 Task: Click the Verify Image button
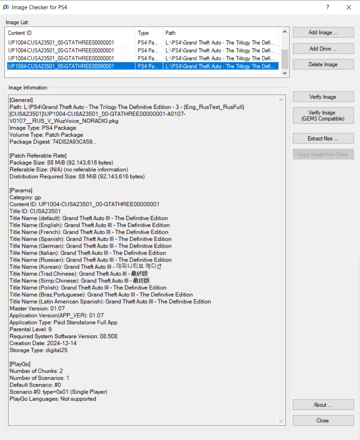pyautogui.click(x=323, y=97)
